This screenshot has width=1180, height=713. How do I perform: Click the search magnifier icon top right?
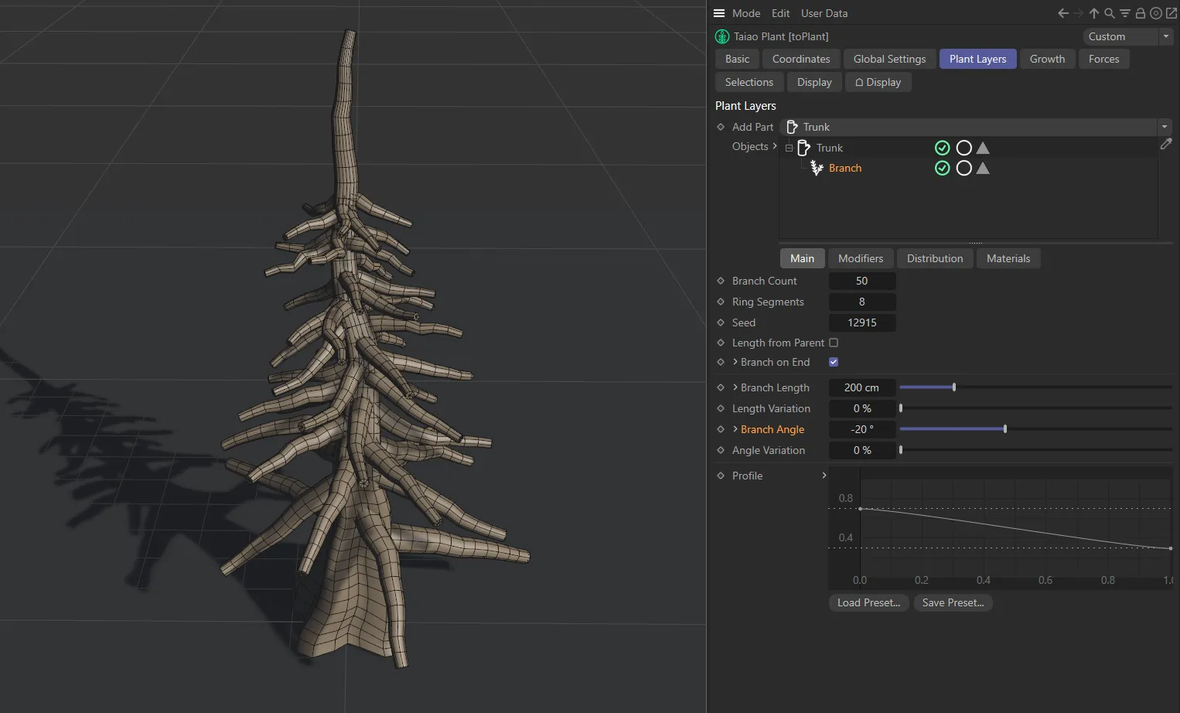[1109, 13]
